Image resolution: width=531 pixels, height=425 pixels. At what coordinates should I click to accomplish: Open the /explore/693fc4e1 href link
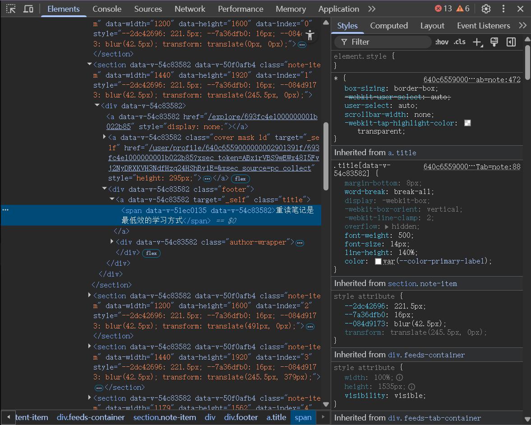point(262,116)
